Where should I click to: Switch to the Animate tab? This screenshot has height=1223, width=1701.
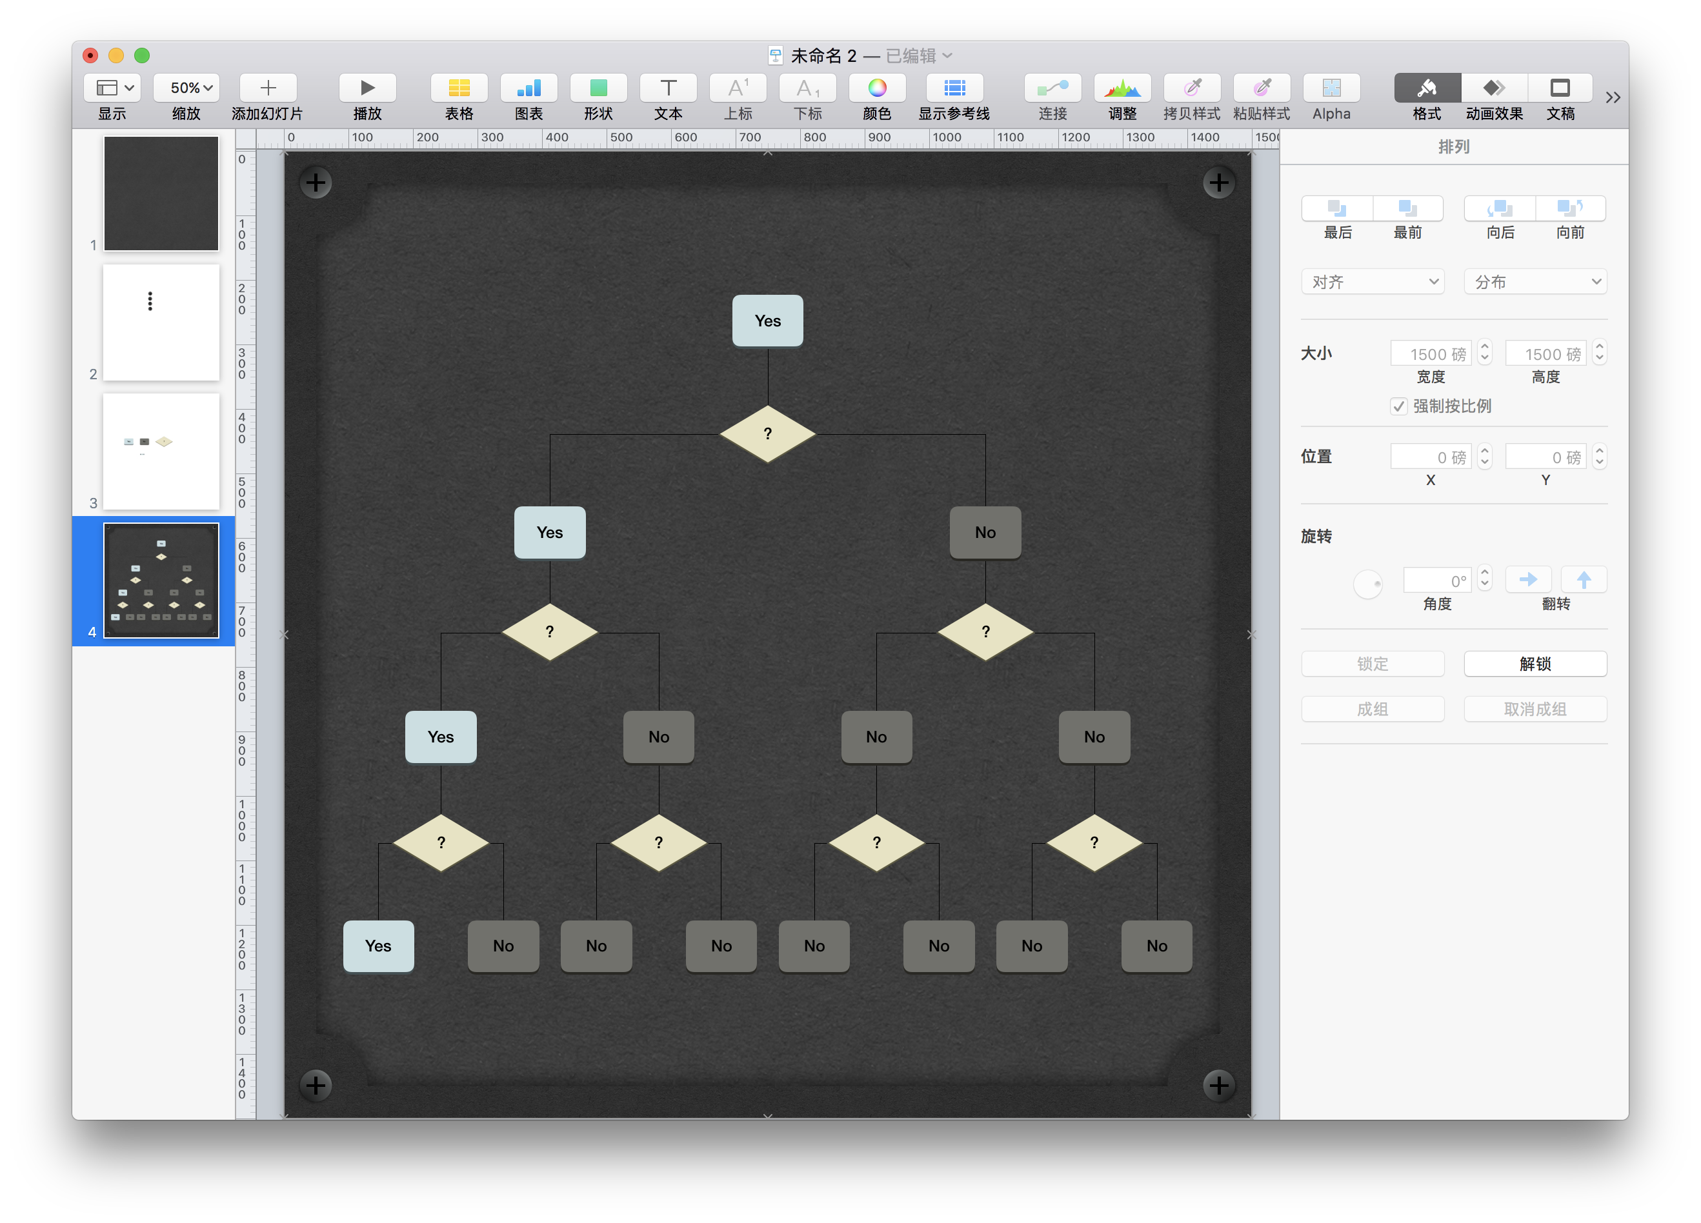[1494, 88]
